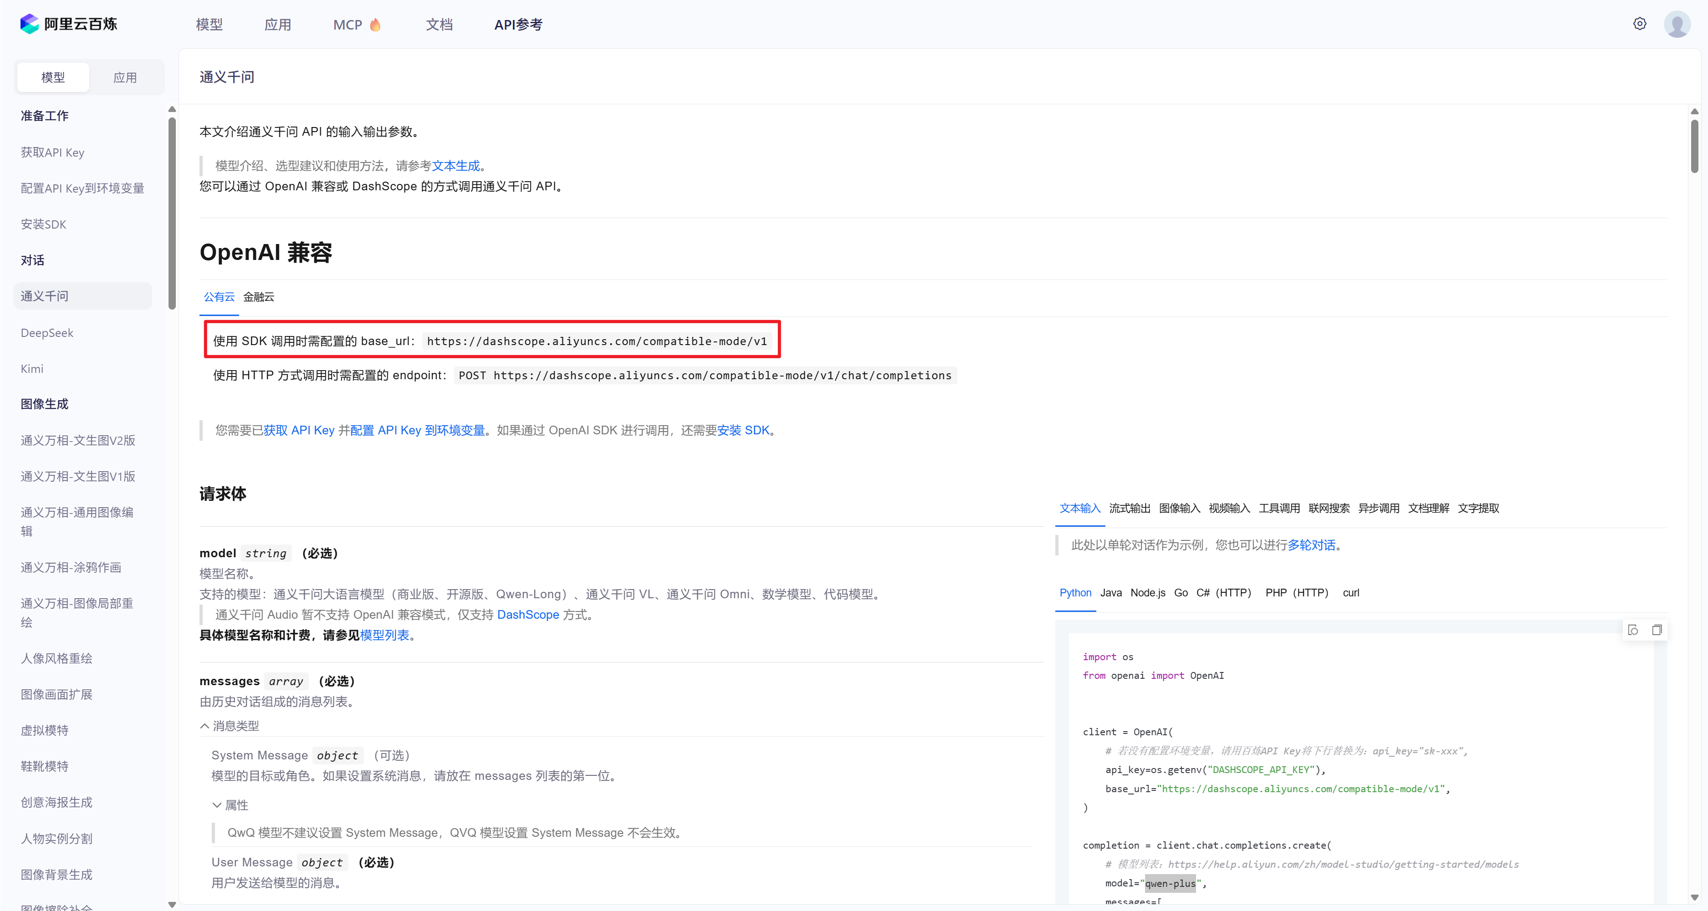This screenshot has width=1708, height=911.
Task: Open the 模型列表 link
Action: [x=384, y=636]
